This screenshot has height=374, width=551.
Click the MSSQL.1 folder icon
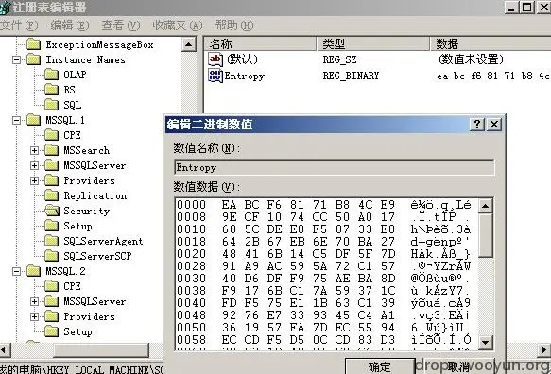(34, 120)
